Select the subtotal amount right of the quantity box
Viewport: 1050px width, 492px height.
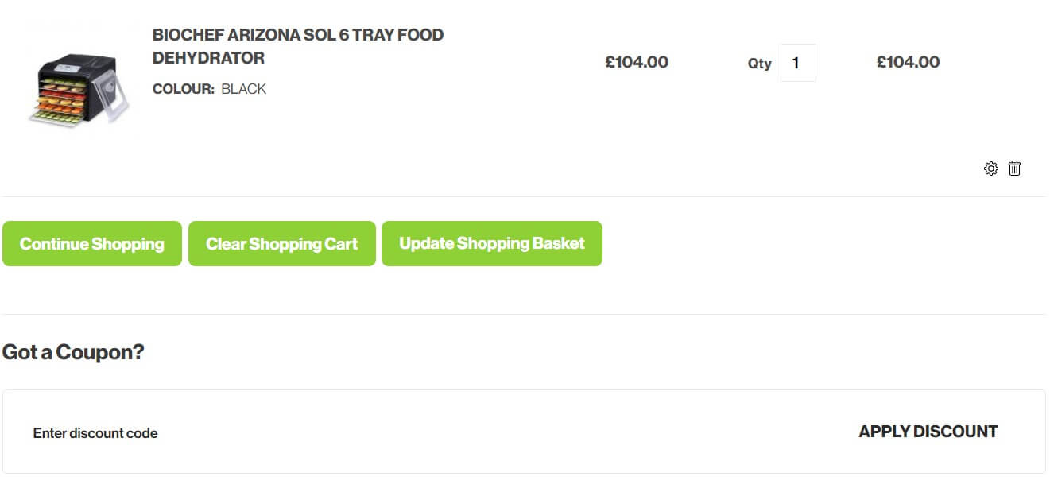tap(908, 62)
